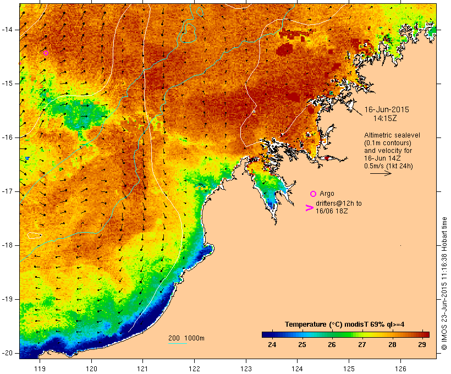Click the latitude axis label "-15"
The width and height of the screenshot is (451, 374).
click(7, 84)
